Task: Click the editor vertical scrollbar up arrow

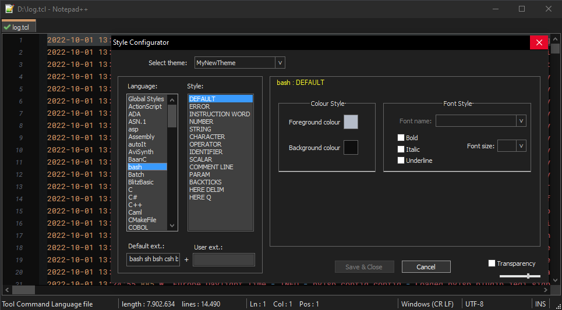Action: click(555, 39)
